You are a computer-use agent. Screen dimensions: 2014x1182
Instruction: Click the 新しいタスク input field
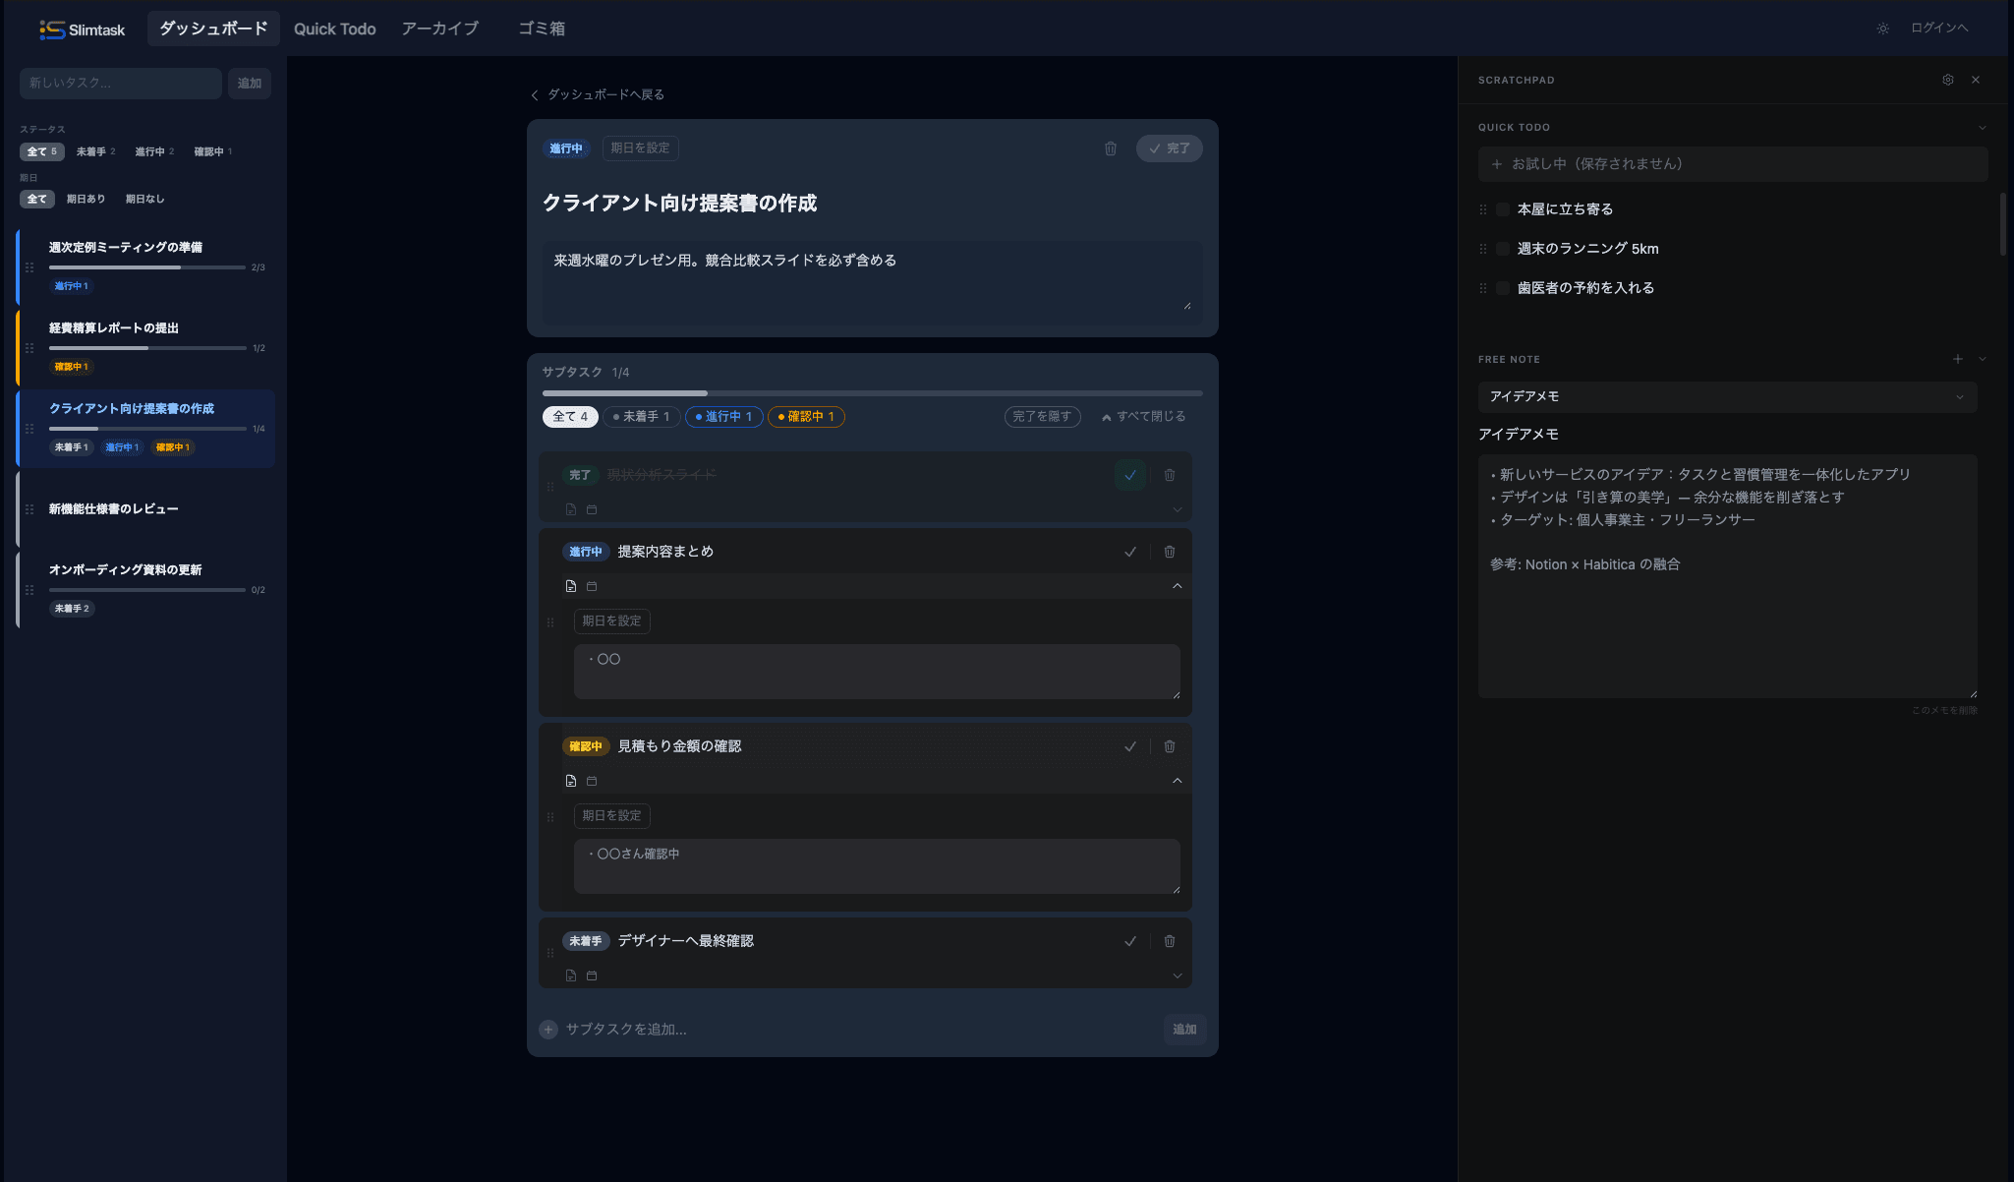point(120,84)
